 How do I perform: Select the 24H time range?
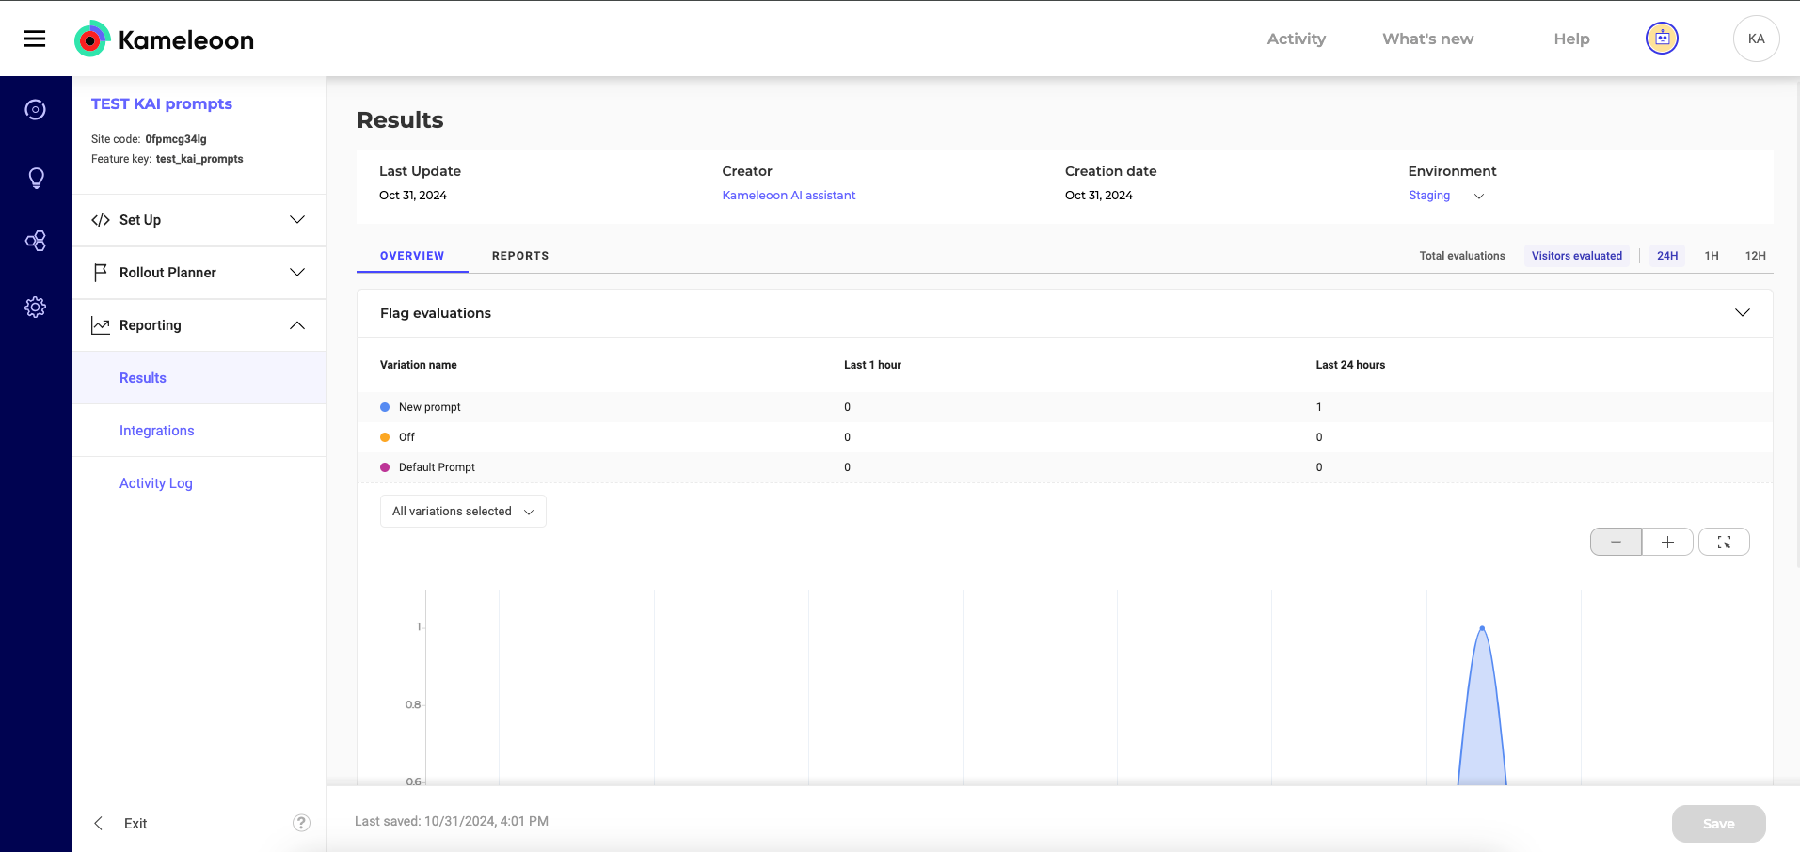(1667, 256)
